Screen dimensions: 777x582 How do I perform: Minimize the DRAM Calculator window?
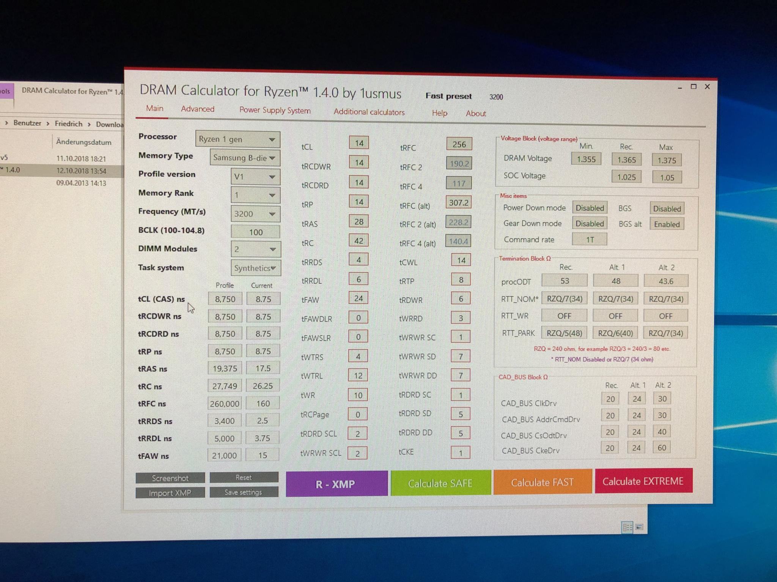click(680, 87)
